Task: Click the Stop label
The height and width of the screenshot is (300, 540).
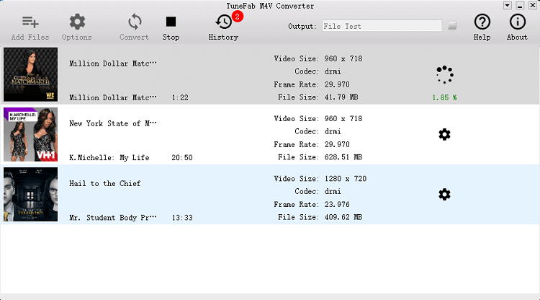Action: pyautogui.click(x=171, y=37)
